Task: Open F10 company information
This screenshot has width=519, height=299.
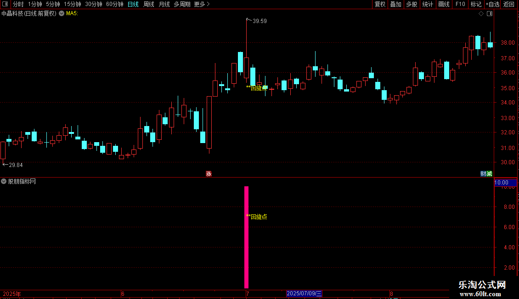Action: click(x=460, y=4)
